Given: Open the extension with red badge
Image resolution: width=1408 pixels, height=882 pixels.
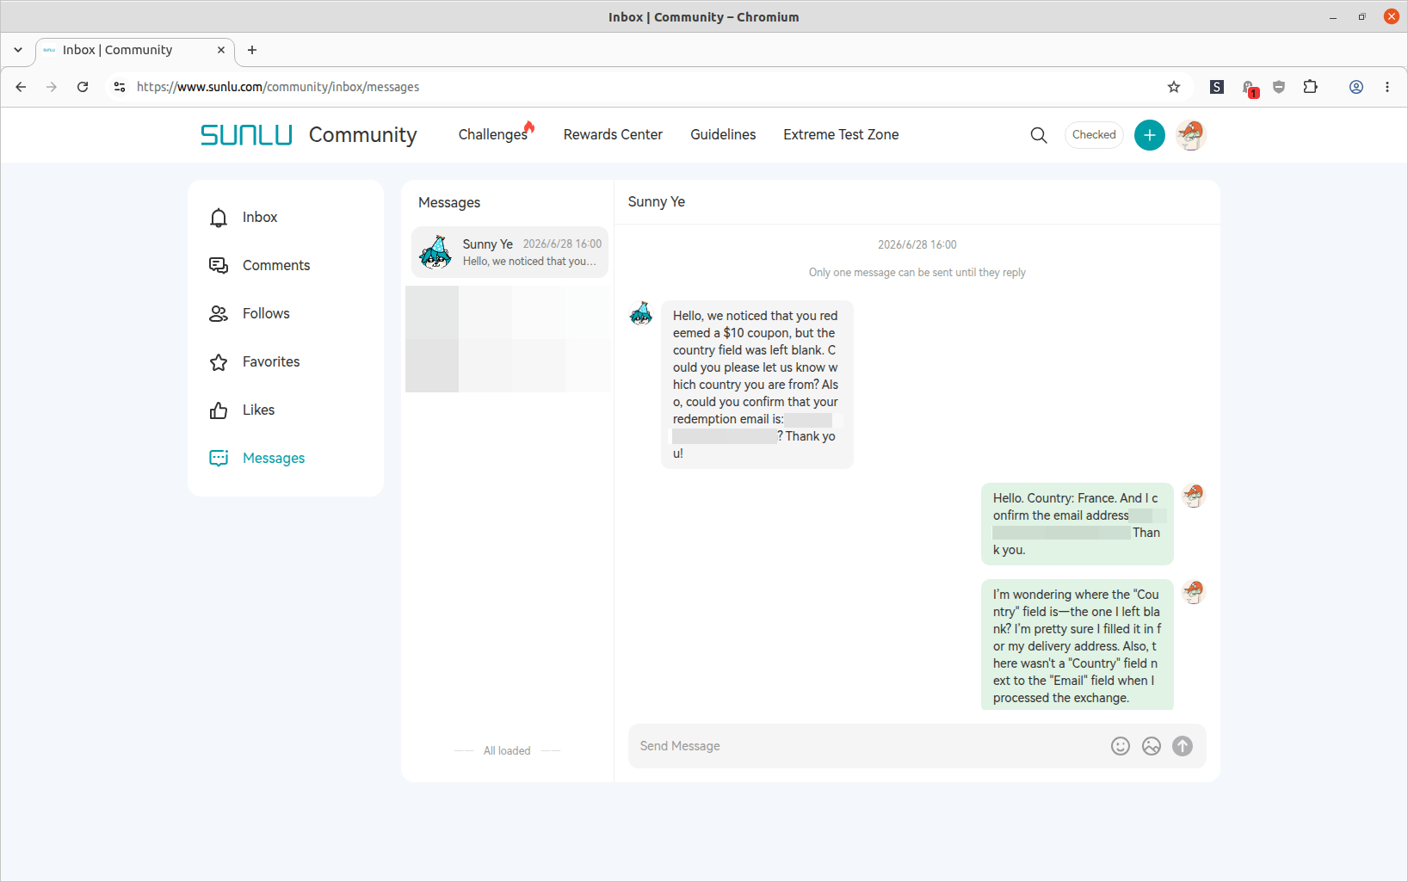Looking at the screenshot, I should click(x=1249, y=88).
